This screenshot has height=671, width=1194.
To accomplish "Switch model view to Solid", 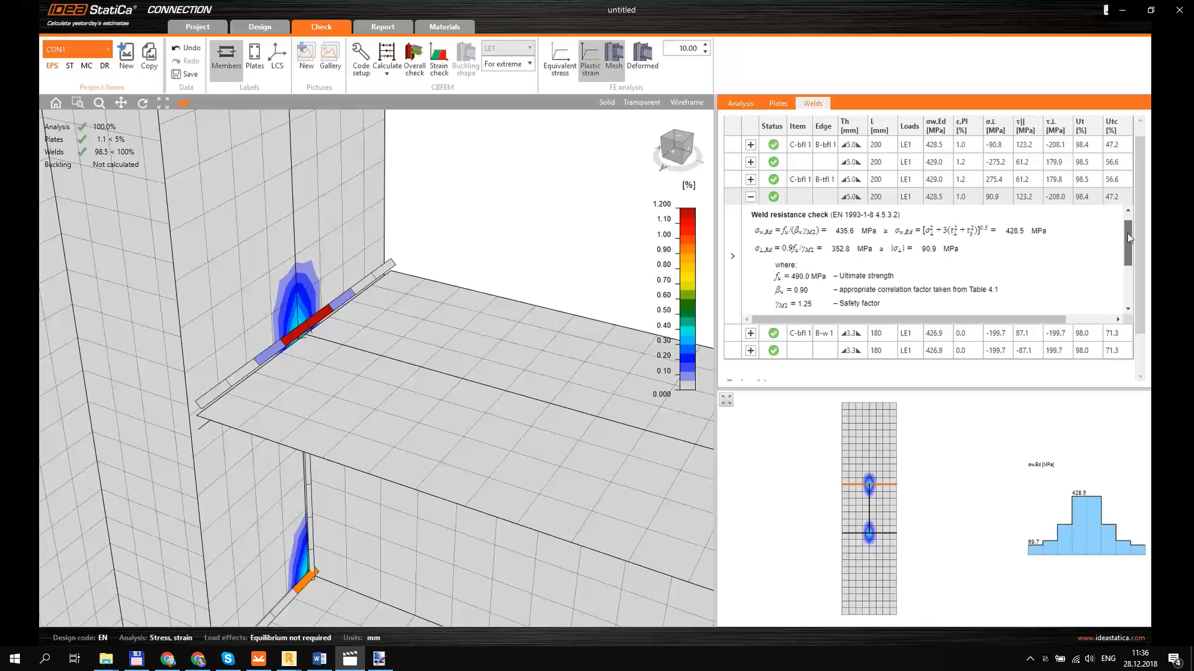I will (x=606, y=102).
